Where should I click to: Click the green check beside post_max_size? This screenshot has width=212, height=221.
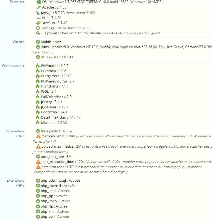click(38, 157)
